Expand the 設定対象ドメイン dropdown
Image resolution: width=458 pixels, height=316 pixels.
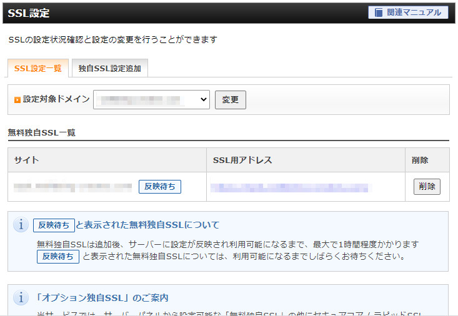click(151, 99)
